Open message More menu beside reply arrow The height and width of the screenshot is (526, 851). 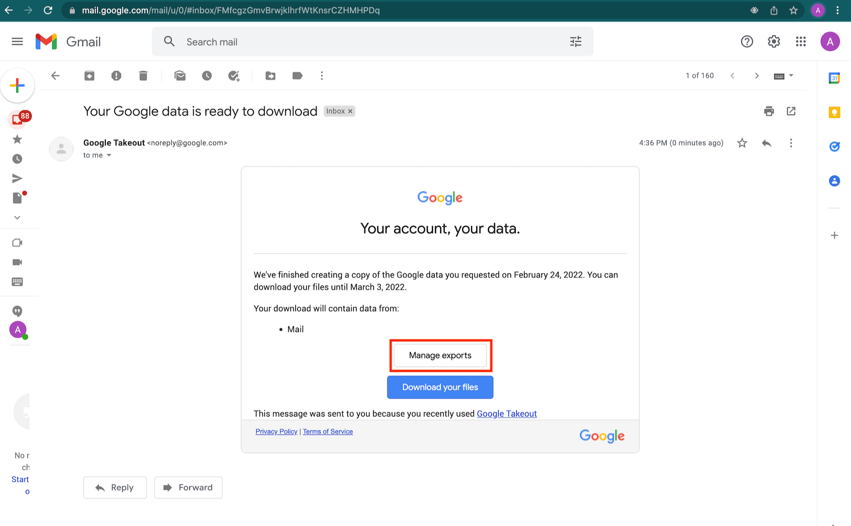[x=791, y=143]
